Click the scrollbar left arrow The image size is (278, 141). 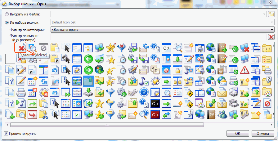click(7, 125)
